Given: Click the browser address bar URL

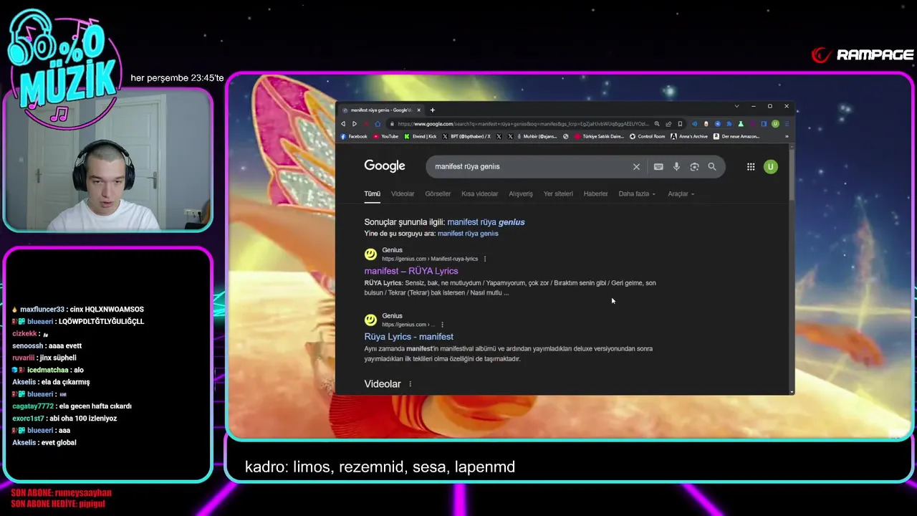Looking at the screenshot, I should pyautogui.click(x=523, y=124).
